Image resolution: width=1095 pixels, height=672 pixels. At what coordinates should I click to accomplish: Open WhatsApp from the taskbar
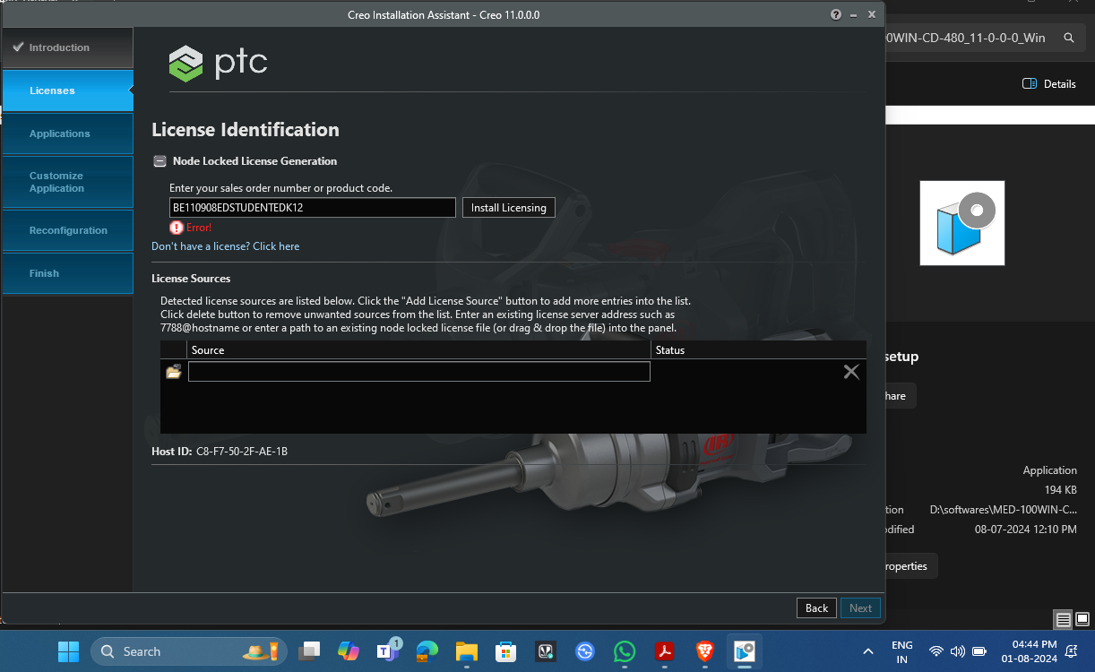click(625, 651)
